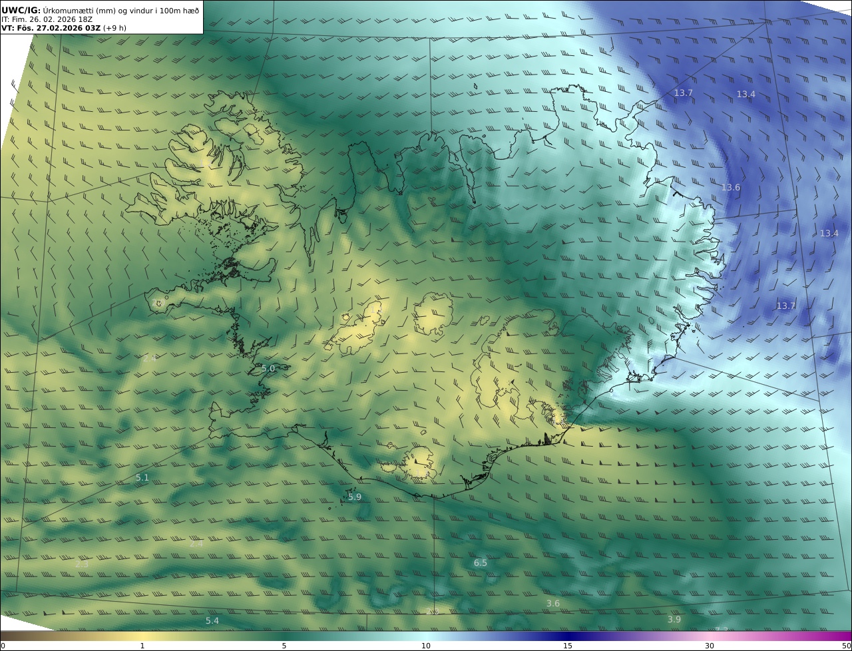Click the colorbar tick label 30

[x=710, y=646]
